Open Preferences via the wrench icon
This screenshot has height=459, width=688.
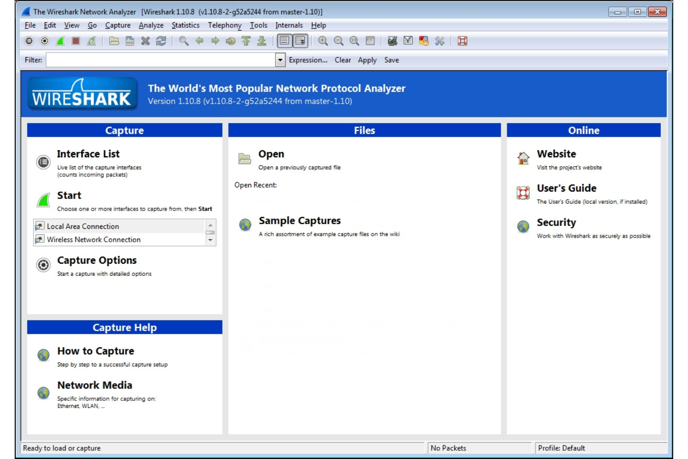(x=440, y=42)
